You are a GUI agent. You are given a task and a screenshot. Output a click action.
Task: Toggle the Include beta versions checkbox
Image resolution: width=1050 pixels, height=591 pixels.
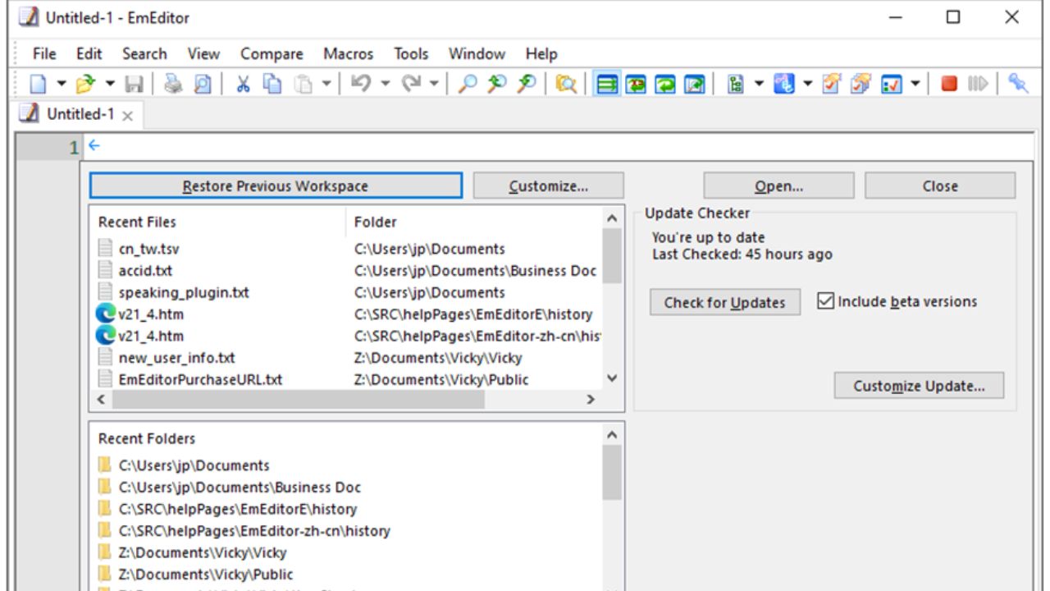[x=825, y=301]
